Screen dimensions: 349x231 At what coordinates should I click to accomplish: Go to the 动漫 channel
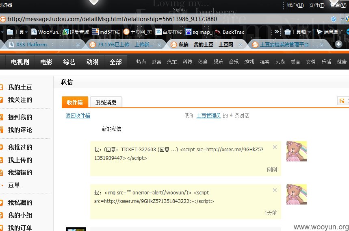tap(93, 62)
